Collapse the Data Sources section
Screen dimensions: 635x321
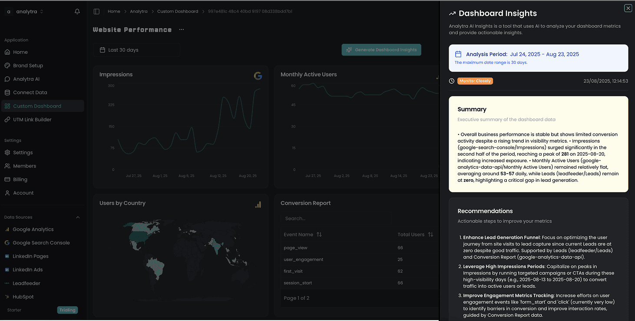click(78, 217)
